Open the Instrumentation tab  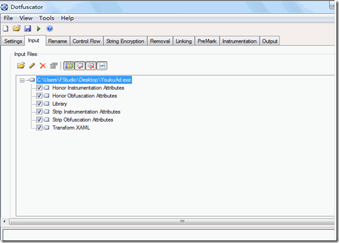pos(240,41)
